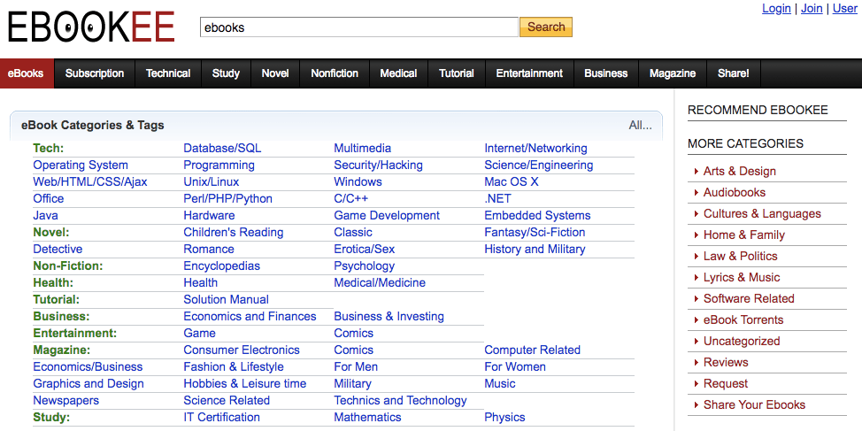Screen dimensions: 862x431
Task: Open .NET category
Action: [x=497, y=199]
